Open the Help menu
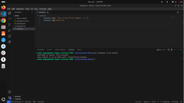 coord(50,9)
